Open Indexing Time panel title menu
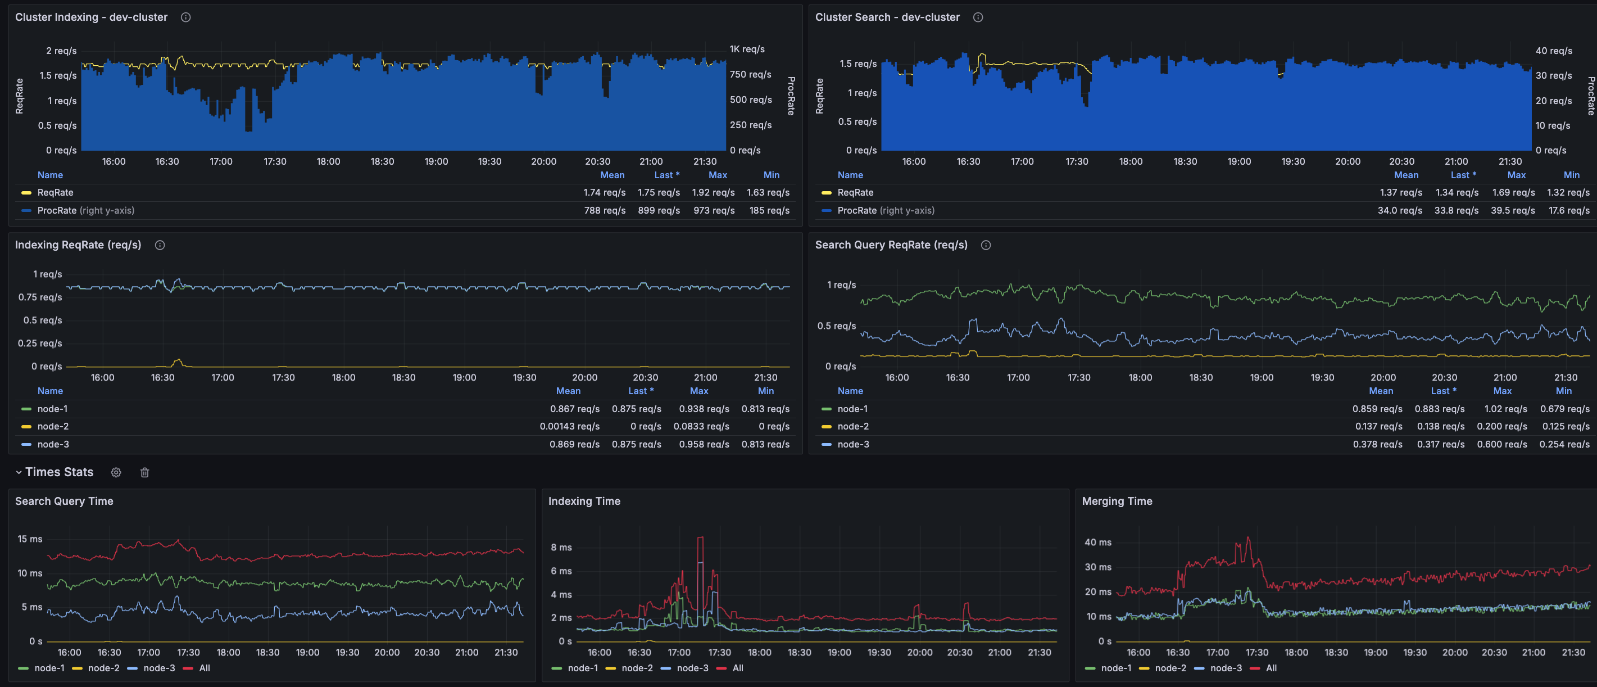The image size is (1597, 687). pyautogui.click(x=584, y=501)
